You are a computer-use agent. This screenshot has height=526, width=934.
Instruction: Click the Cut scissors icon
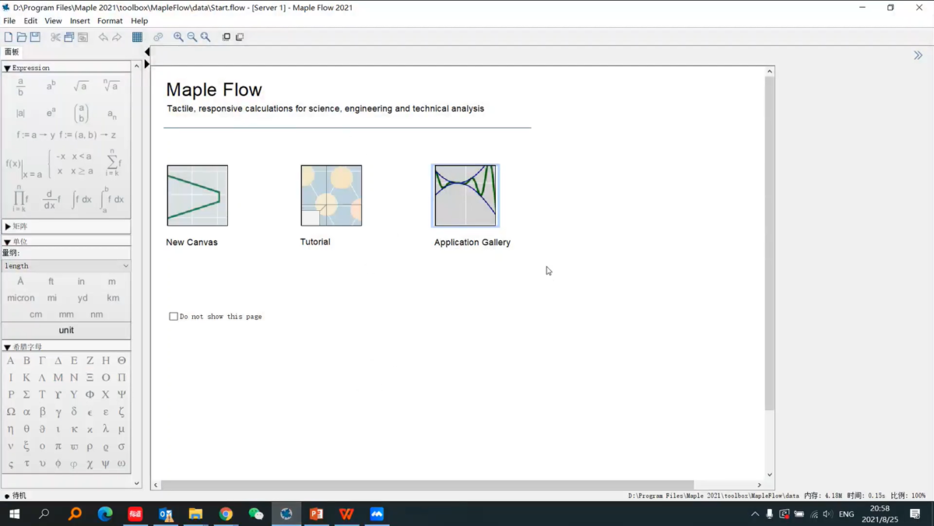click(55, 37)
